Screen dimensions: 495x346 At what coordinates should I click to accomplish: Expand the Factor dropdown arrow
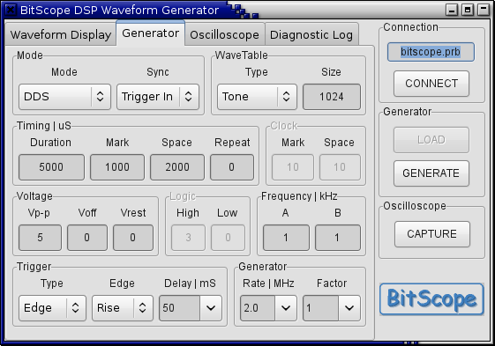(349, 308)
